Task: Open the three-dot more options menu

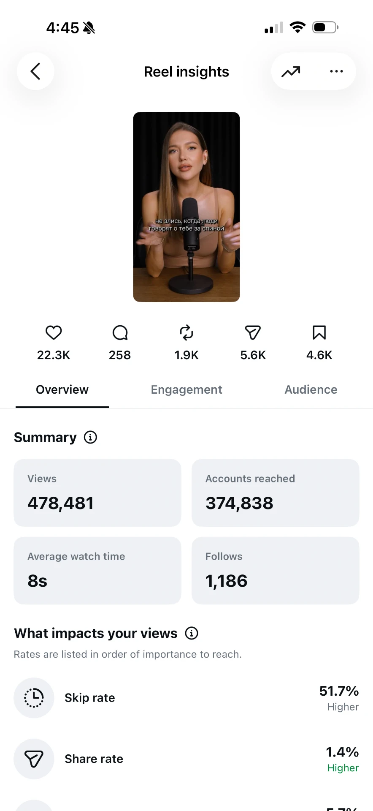Action: point(336,71)
